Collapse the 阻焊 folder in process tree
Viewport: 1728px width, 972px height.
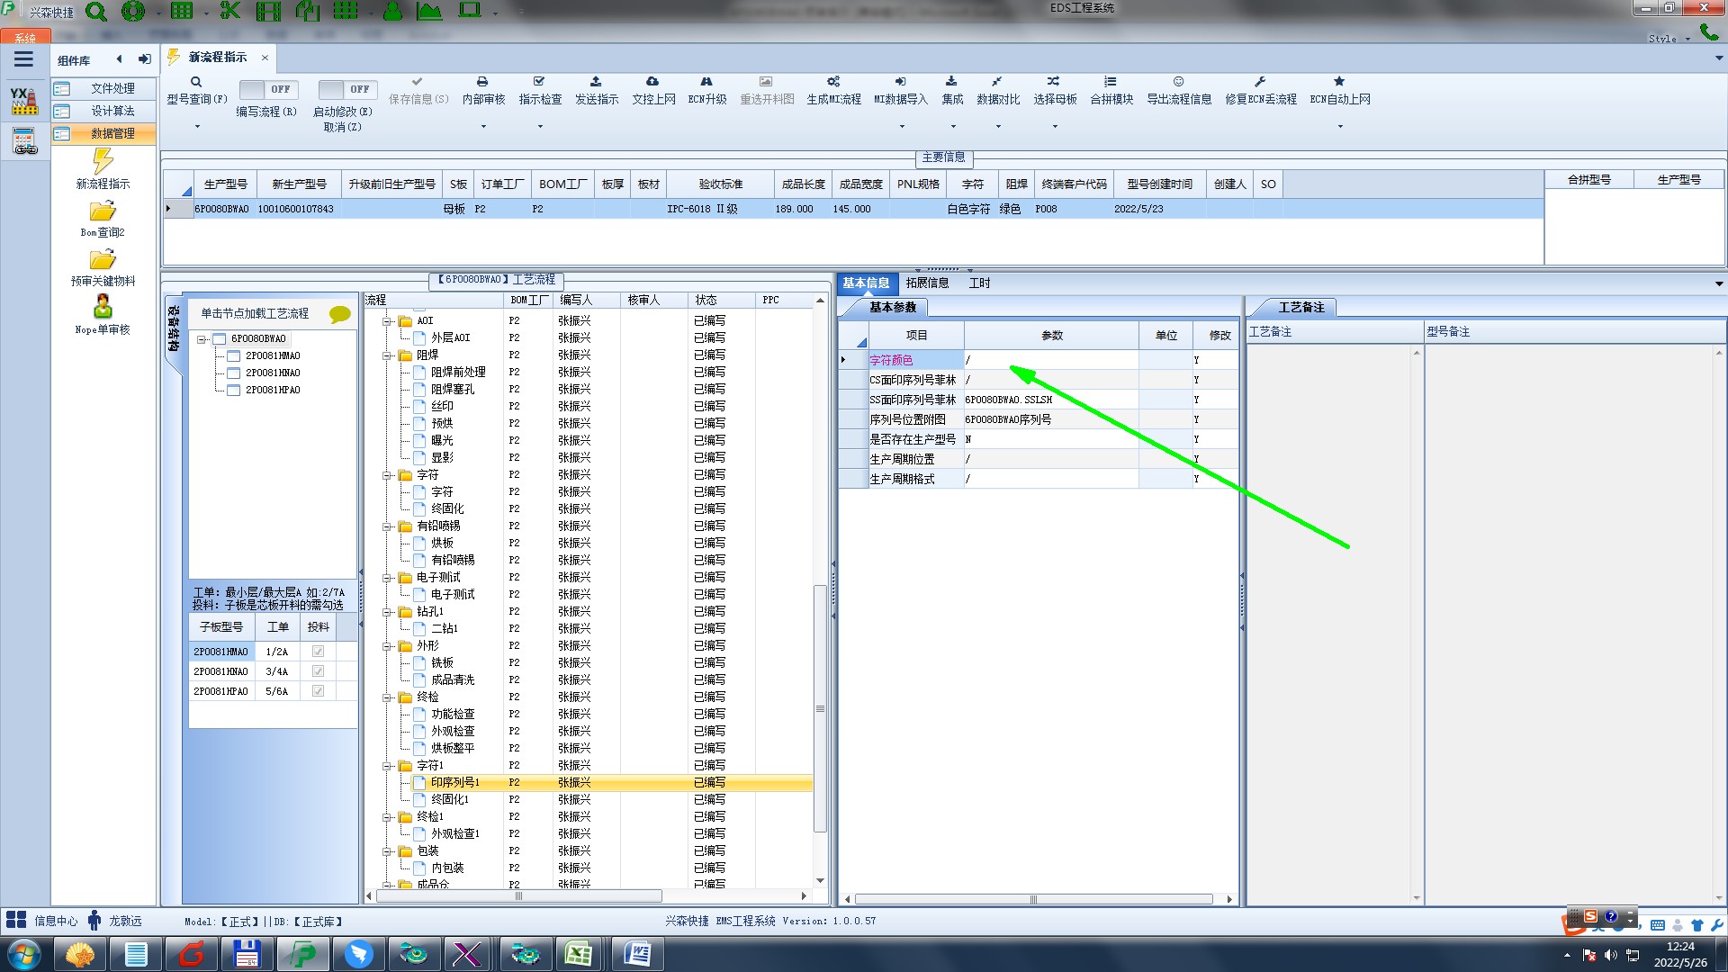(x=388, y=355)
